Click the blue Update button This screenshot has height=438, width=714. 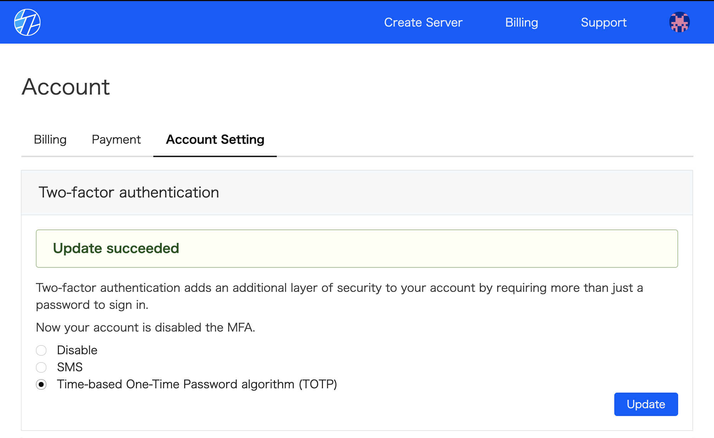pos(646,404)
